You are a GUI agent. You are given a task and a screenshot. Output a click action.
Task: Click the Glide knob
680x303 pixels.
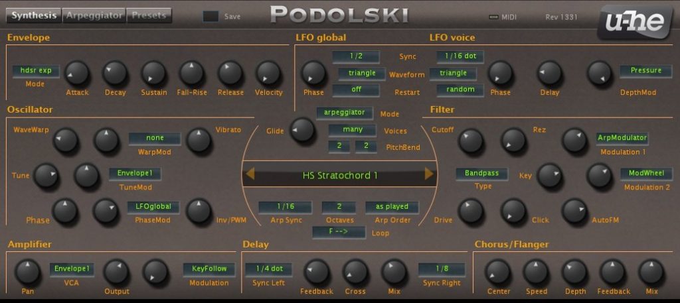click(x=302, y=130)
